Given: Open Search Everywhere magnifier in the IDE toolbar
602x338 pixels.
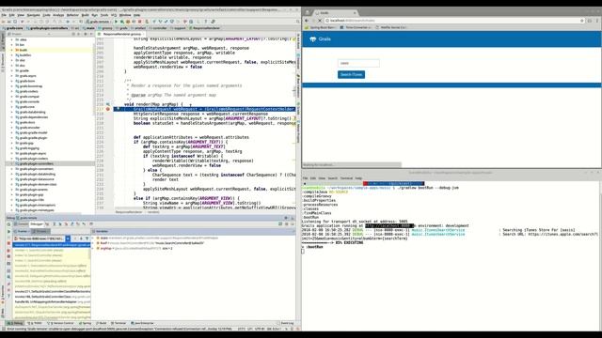Looking at the screenshot, I should tap(297, 22).
